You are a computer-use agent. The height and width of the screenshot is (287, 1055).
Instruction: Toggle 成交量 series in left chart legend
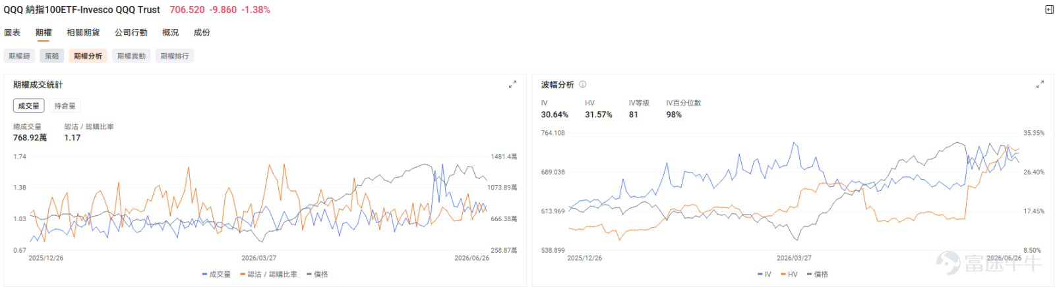pos(216,274)
